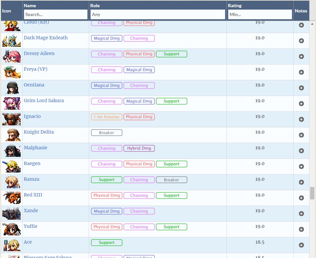Open Ace unit link

point(28,242)
